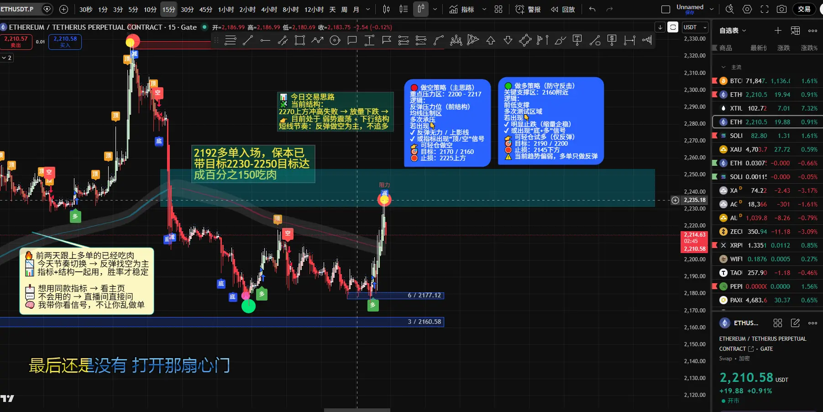This screenshot has width=823, height=412.
Task: Switch to the 30分 timeframe
Action: point(187,9)
